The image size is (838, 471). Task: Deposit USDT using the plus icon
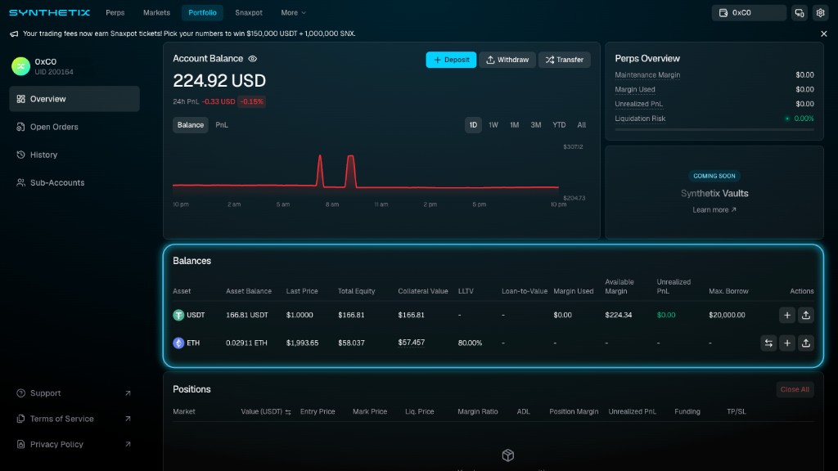click(787, 315)
